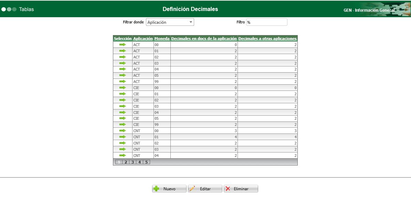Click the Filtro text field

266,22
